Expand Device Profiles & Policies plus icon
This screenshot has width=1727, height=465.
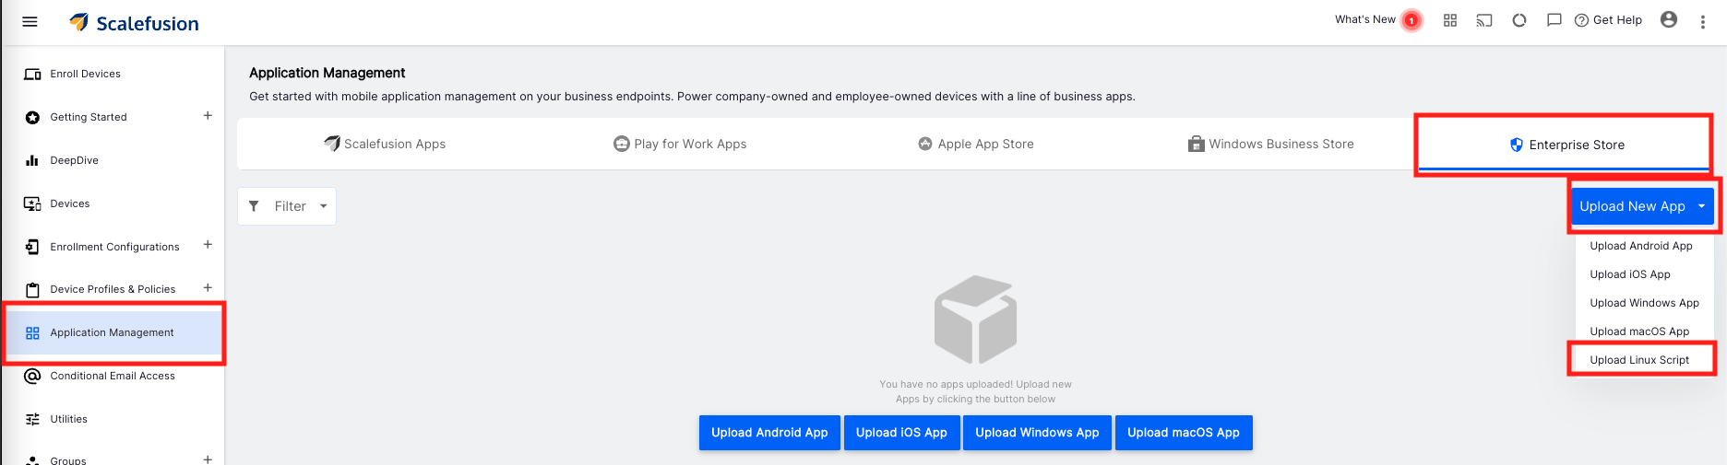(208, 288)
